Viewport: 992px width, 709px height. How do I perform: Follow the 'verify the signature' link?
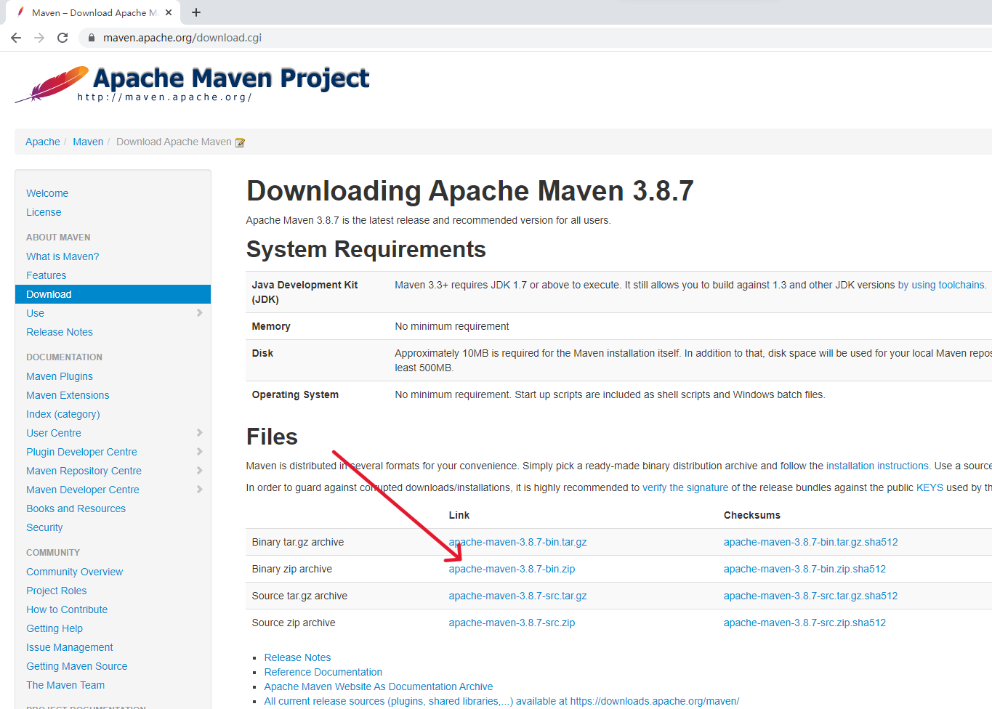coord(685,487)
